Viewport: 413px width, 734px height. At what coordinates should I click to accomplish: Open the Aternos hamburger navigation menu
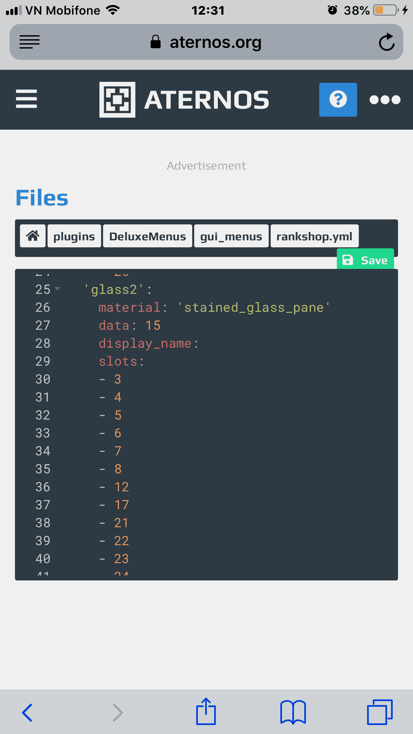(x=27, y=99)
